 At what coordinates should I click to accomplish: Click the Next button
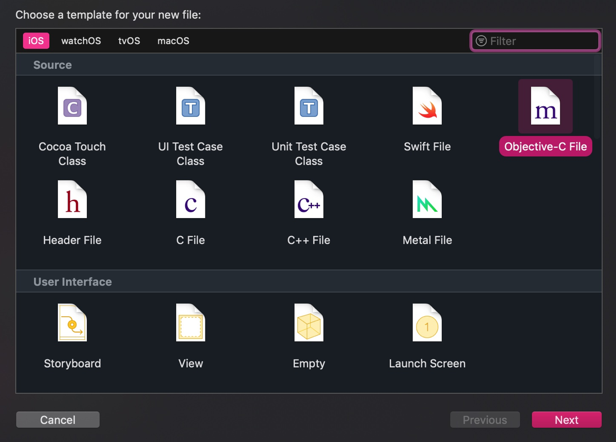pyautogui.click(x=567, y=420)
